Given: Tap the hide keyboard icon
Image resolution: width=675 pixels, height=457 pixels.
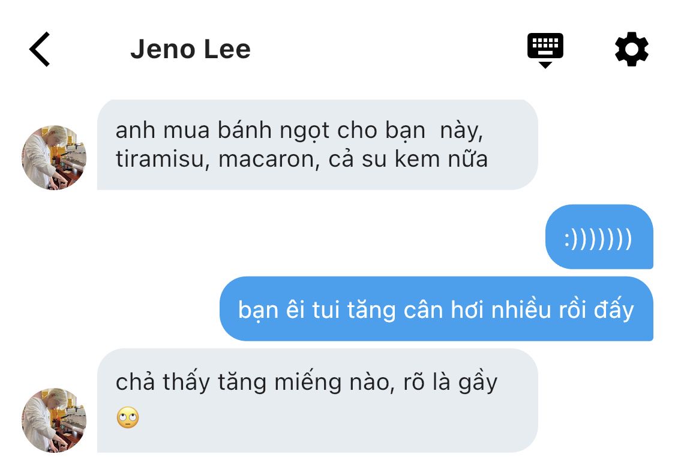Looking at the screenshot, I should pos(545,50).
